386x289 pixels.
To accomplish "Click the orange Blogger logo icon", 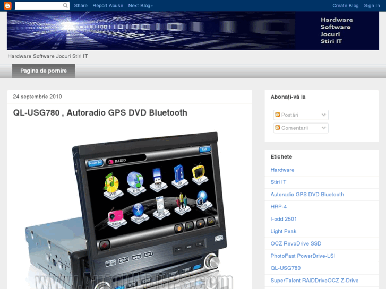I will pyautogui.click(x=7, y=5).
